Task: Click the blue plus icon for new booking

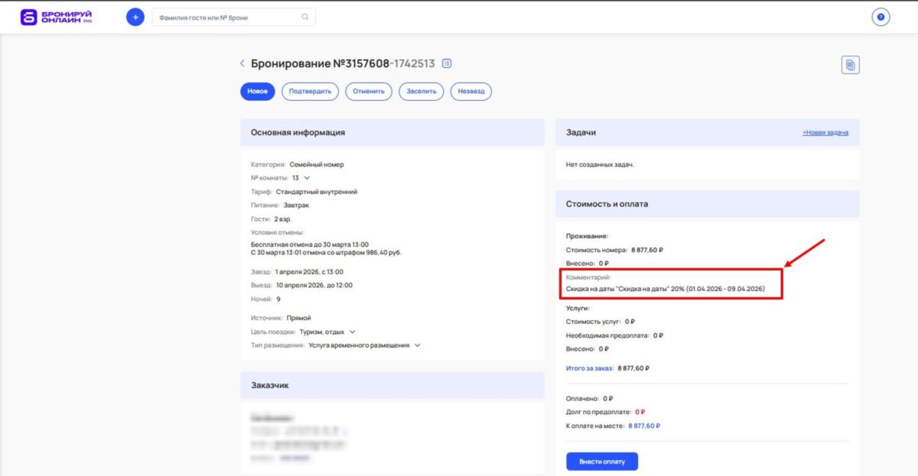Action: (x=135, y=16)
